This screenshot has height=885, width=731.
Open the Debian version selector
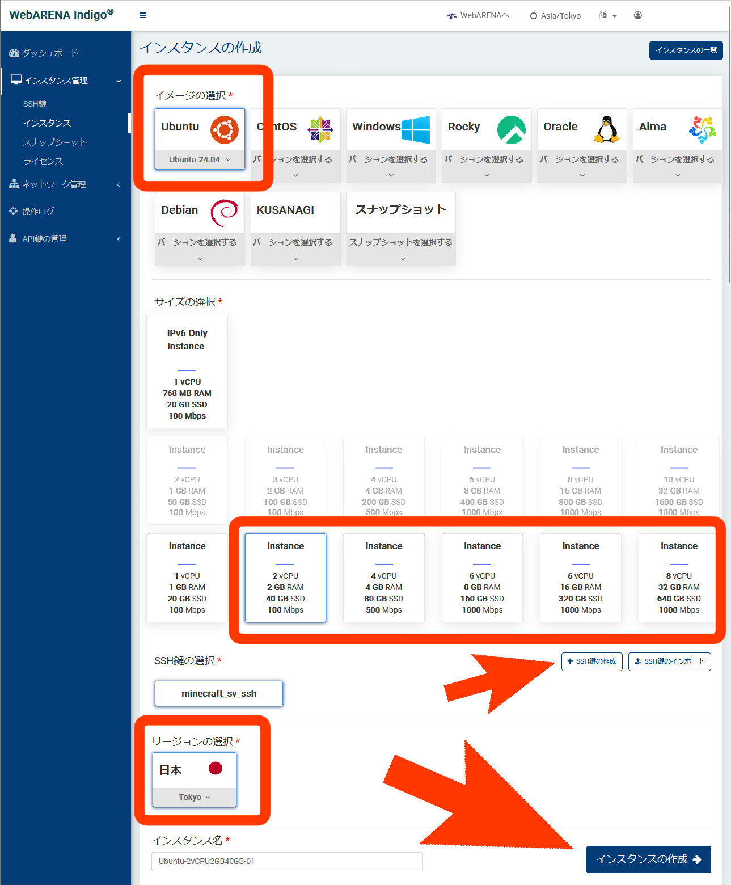tap(200, 249)
